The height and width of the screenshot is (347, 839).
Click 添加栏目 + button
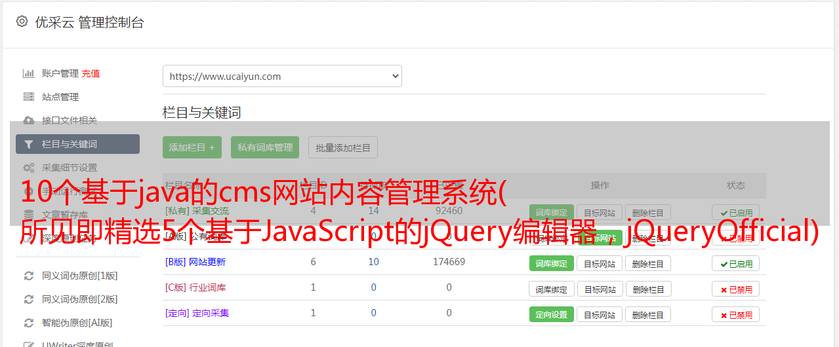tap(192, 147)
